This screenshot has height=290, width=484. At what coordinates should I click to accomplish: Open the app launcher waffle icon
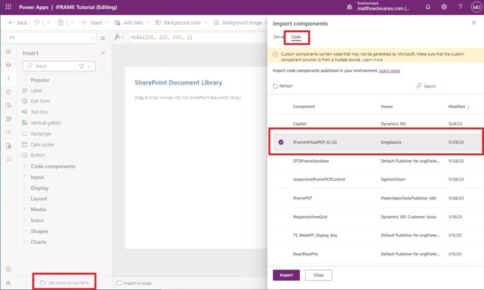click(x=8, y=7)
